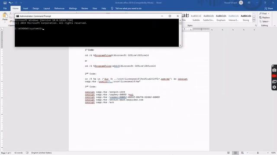Screen dimensions: 277x155
Task: Click the Tell me what you want to do box
Action: point(128,9)
